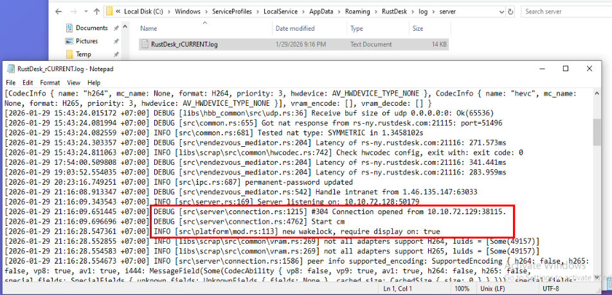This screenshot has width=612, height=295.
Task: Go up one folder level in Explorer
Action: coord(97,12)
